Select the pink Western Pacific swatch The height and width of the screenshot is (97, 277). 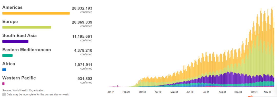[3, 84]
